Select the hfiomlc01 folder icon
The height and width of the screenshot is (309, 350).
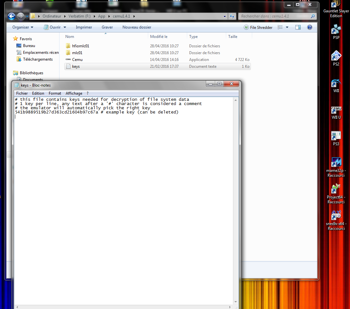pyautogui.click(x=68, y=46)
